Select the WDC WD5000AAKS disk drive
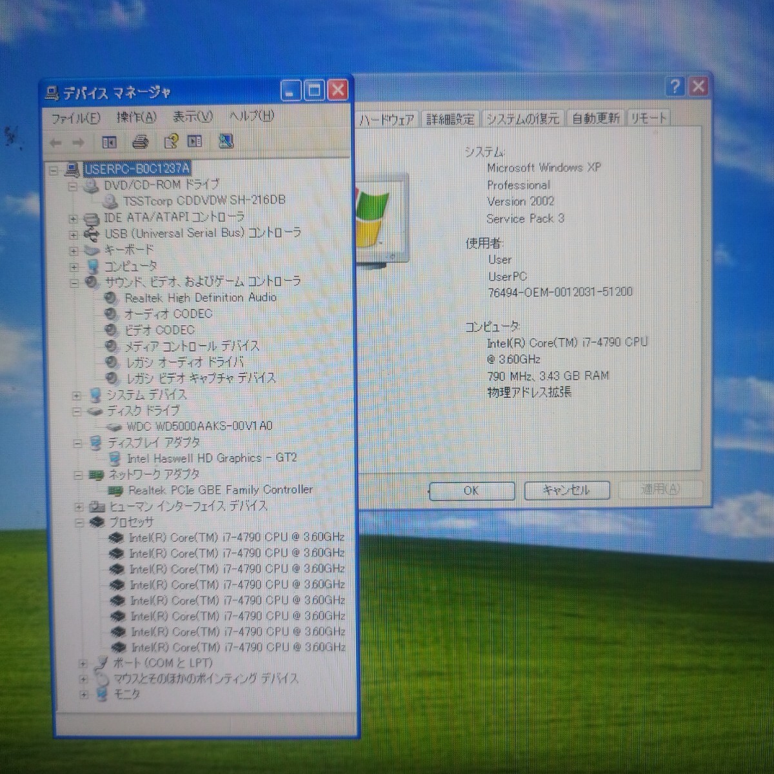 pyautogui.click(x=199, y=426)
